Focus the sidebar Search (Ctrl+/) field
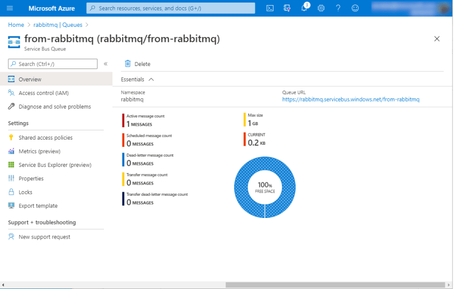 tap(53, 64)
